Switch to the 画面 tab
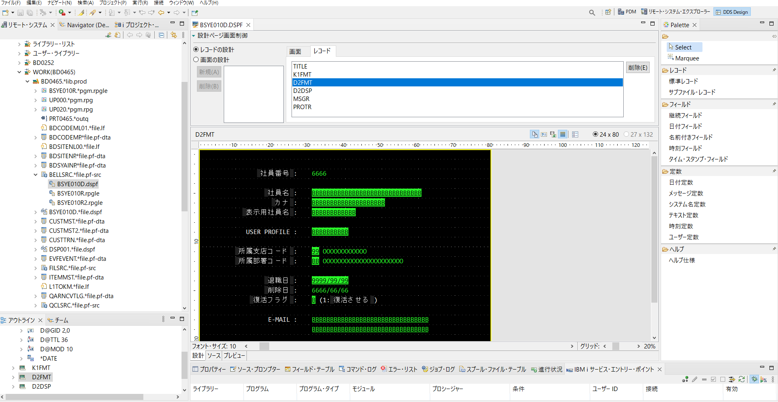 (295, 52)
